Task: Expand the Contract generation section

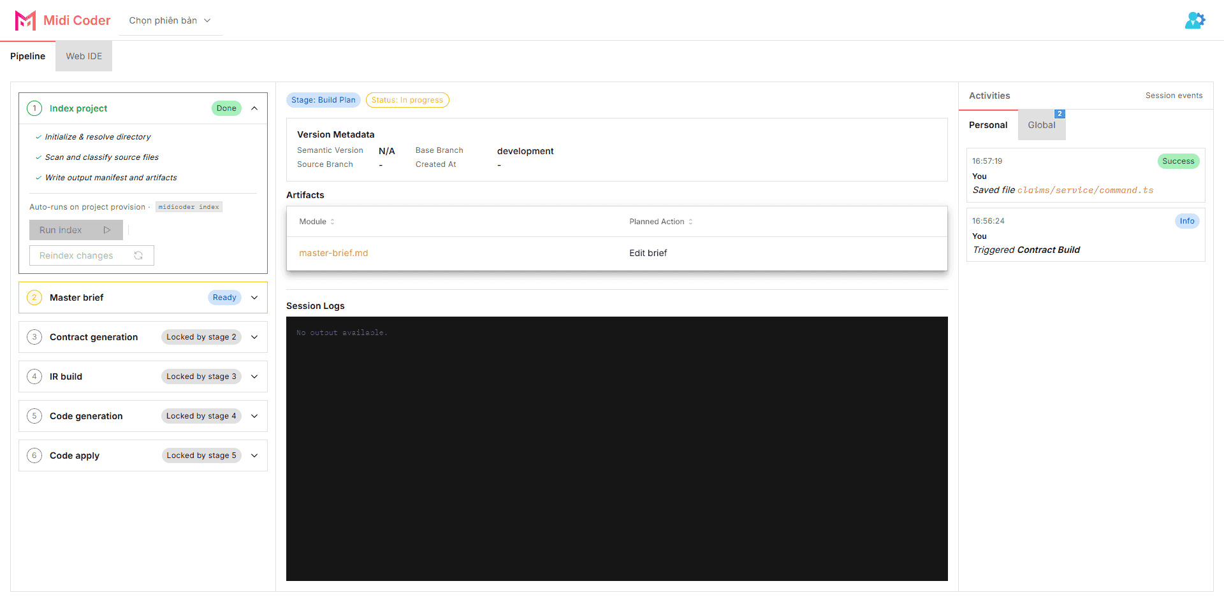Action: click(x=254, y=337)
